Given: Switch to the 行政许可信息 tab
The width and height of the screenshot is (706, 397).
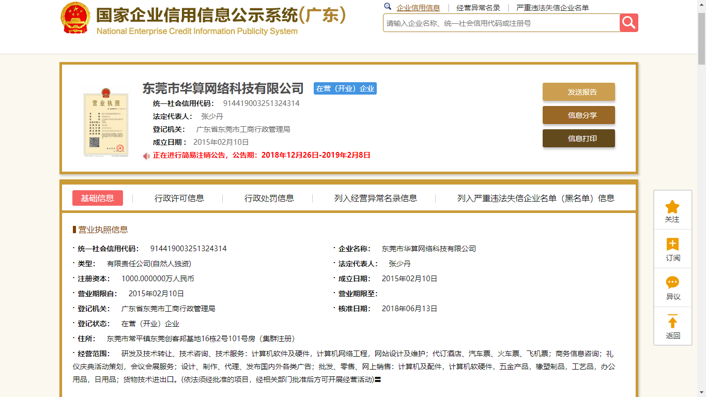Looking at the screenshot, I should tap(179, 198).
